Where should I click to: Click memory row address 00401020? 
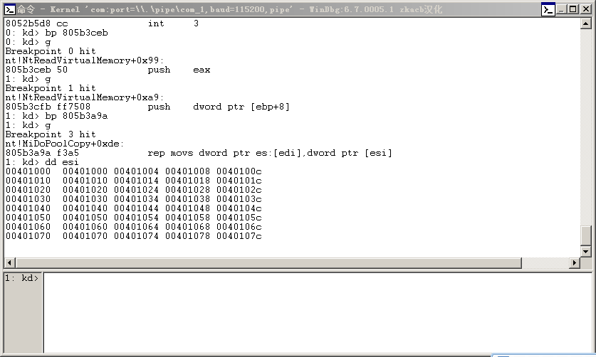click(28, 190)
